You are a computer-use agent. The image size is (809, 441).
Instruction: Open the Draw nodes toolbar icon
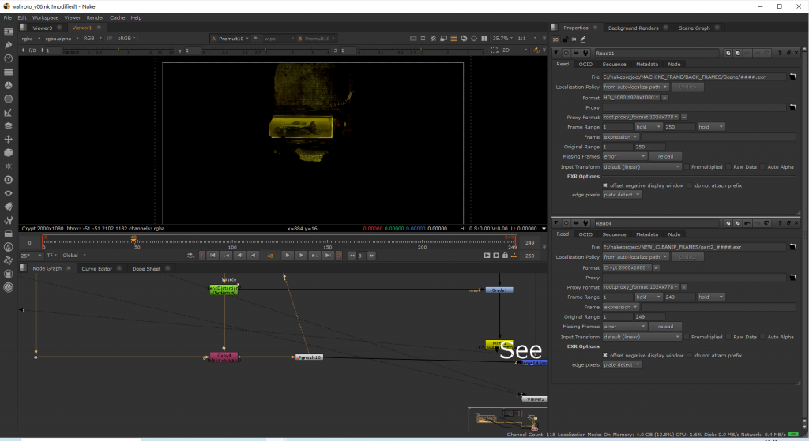(x=8, y=45)
